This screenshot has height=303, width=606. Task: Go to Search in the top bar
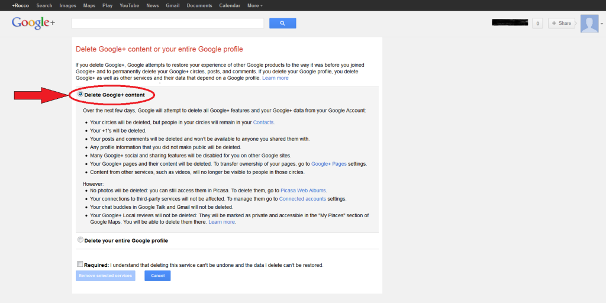[x=44, y=6]
